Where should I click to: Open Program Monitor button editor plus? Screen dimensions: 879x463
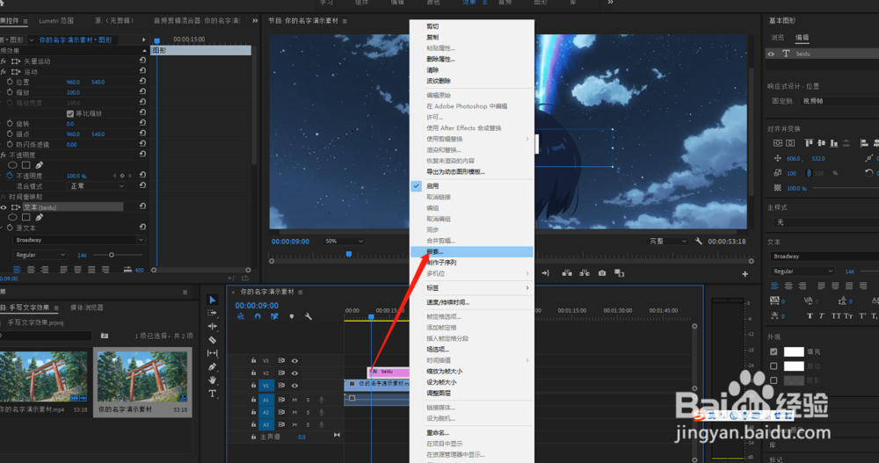(x=745, y=273)
